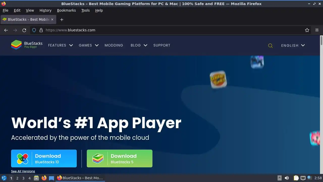Open the SUPPORT page link
Viewport: 323px width, 182px height.
[x=162, y=45]
